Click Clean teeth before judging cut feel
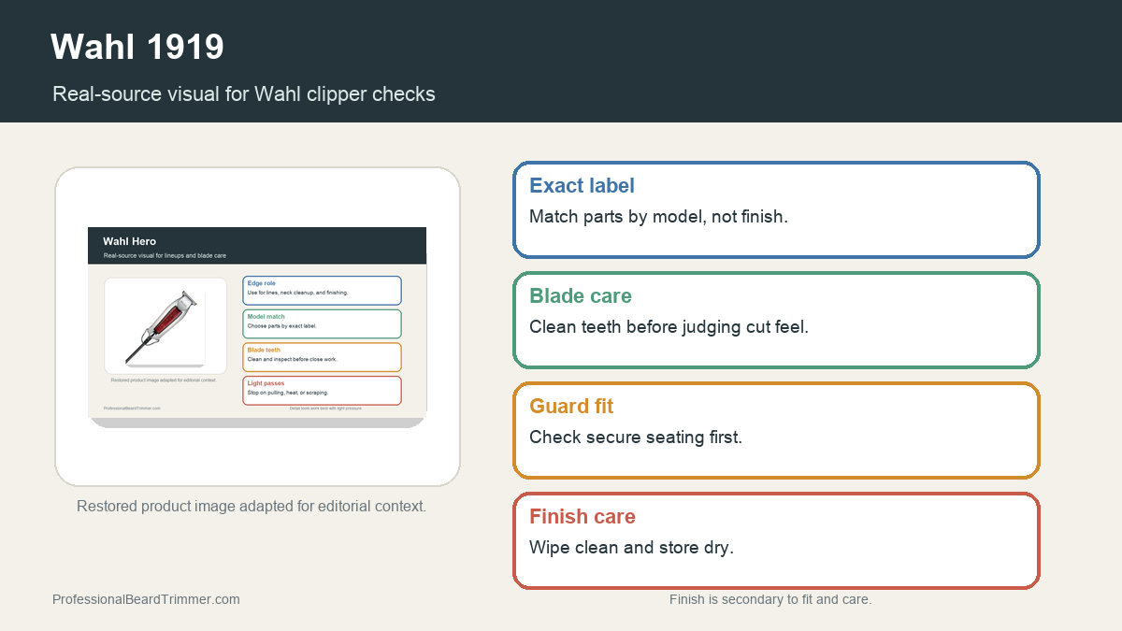The image size is (1122, 631). coord(669,327)
